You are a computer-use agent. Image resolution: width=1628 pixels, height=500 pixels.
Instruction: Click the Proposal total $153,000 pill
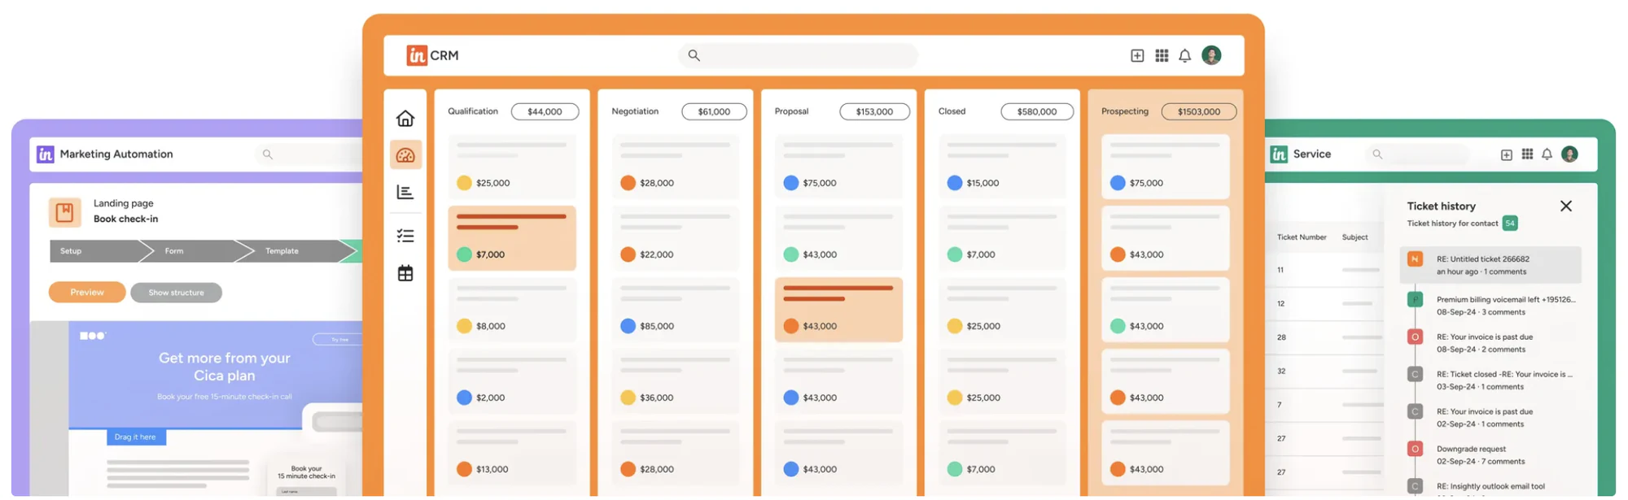tap(874, 111)
